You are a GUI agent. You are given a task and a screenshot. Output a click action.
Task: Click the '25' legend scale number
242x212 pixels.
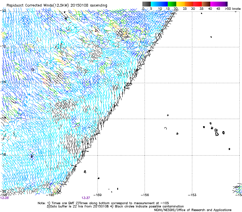click(185, 9)
